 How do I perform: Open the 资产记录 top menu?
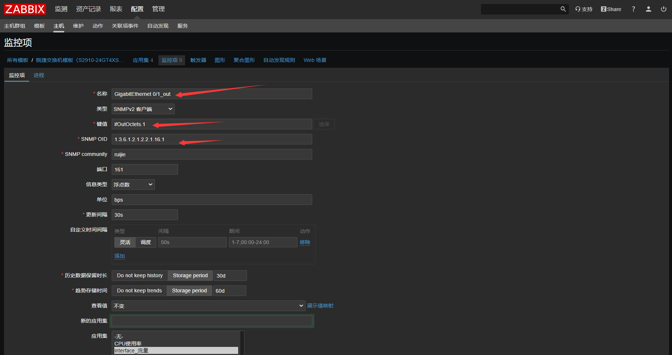88,9
